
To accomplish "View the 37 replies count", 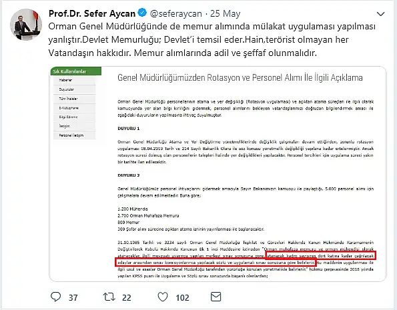I will 73,297.
